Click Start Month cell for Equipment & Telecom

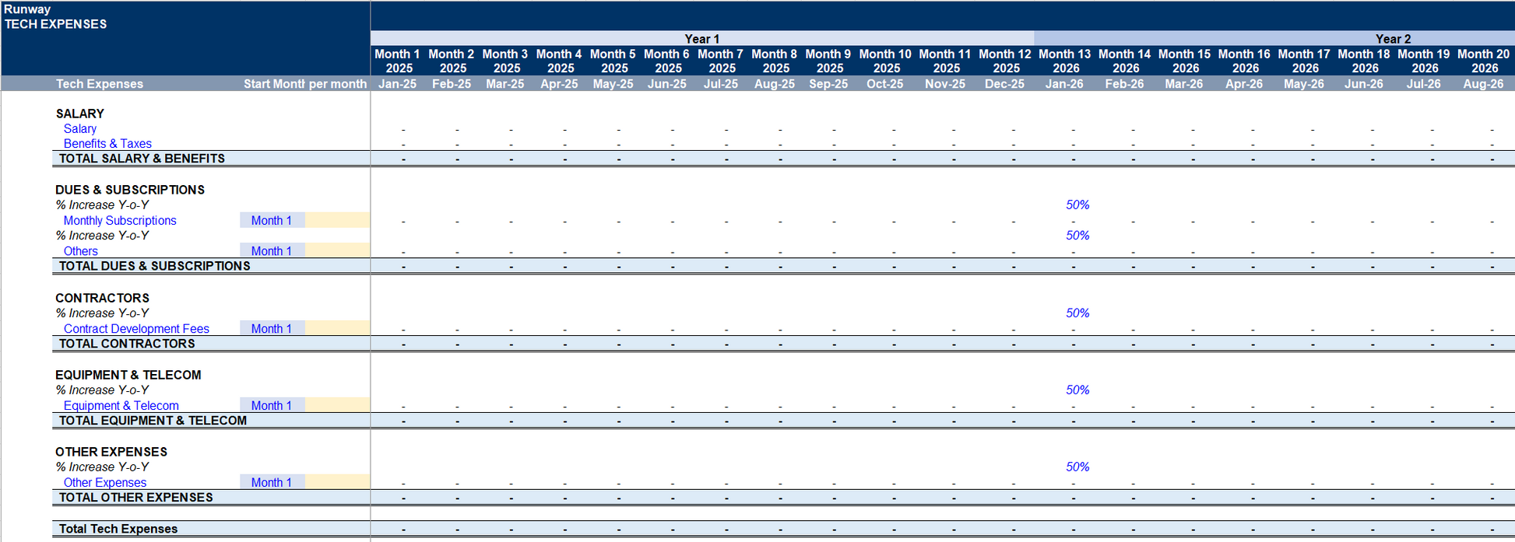pos(272,406)
